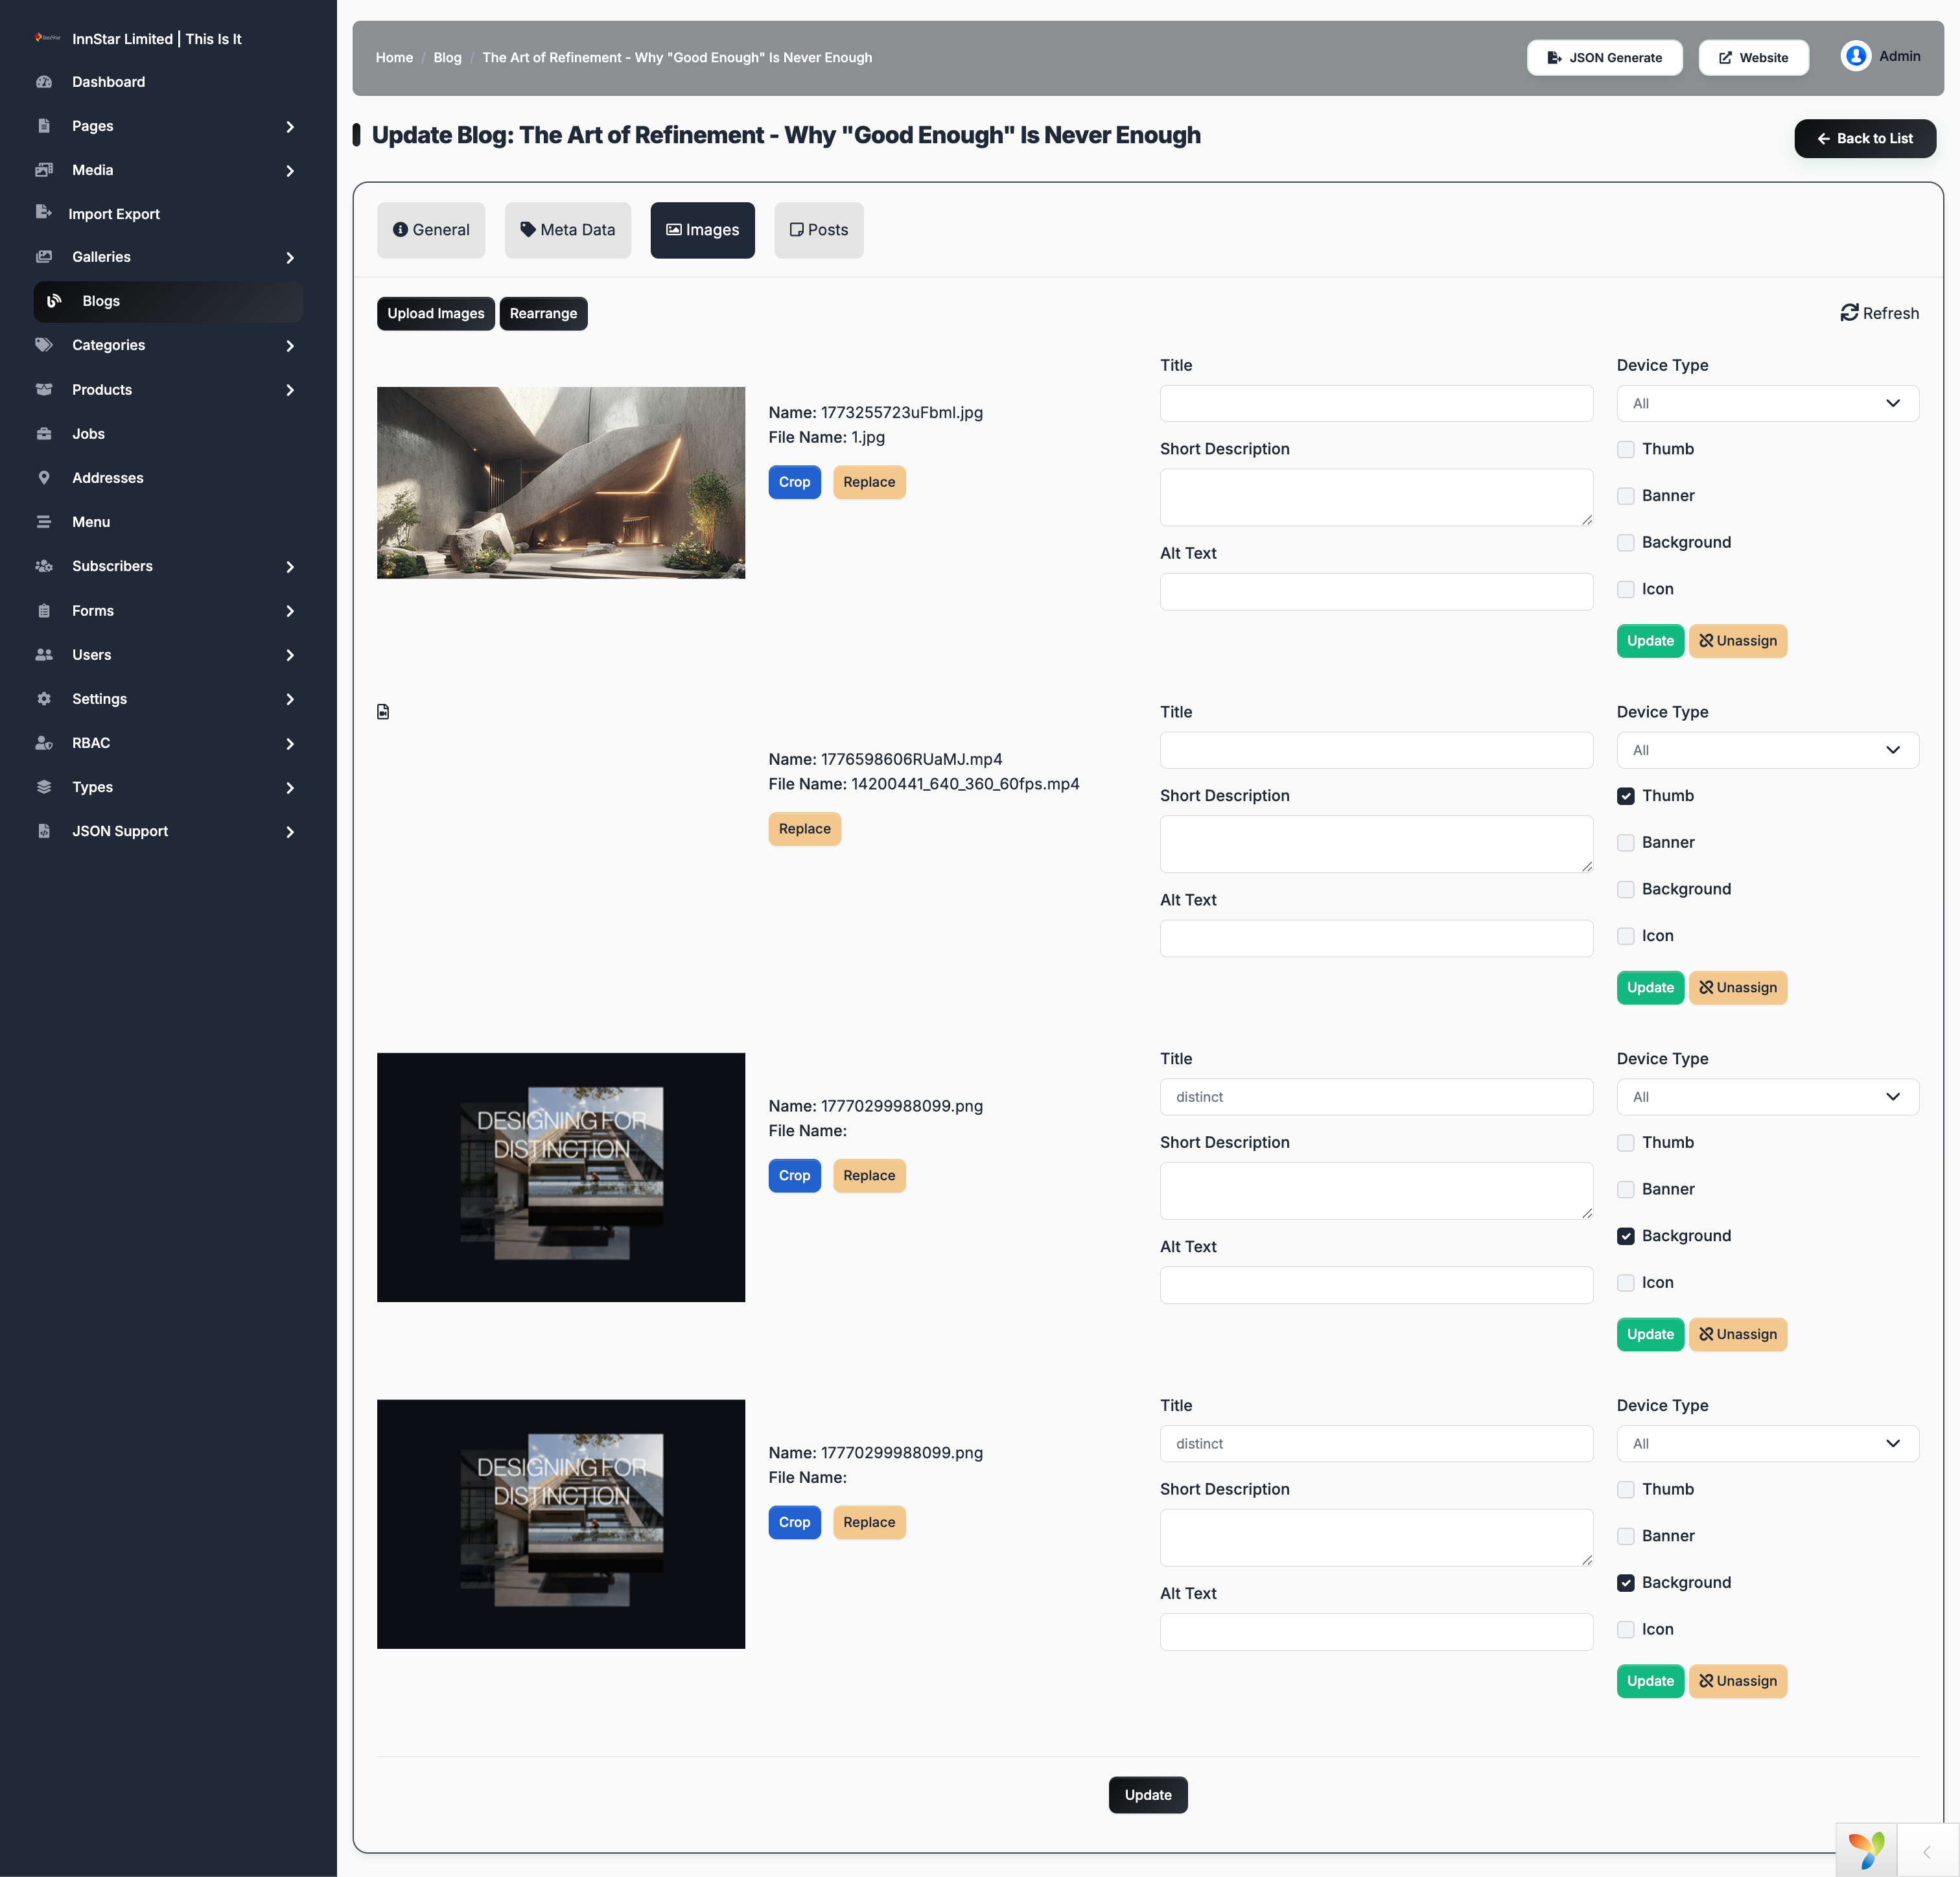The image size is (1960, 1877).
Task: Expand the Pages sidebar submenu
Action: point(290,126)
